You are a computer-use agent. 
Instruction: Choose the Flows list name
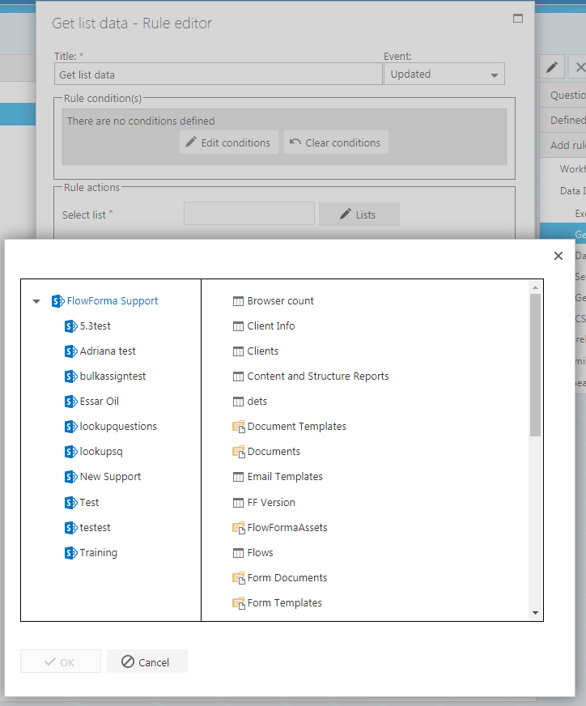pyautogui.click(x=260, y=553)
